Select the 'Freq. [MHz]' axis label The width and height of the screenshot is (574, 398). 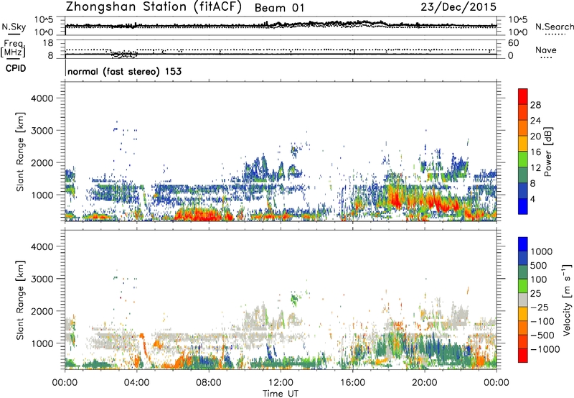[14, 49]
